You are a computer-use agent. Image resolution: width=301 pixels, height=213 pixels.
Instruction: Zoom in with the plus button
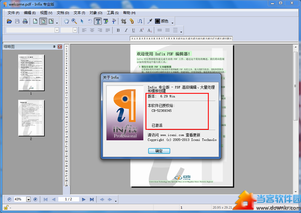click(x=35, y=199)
